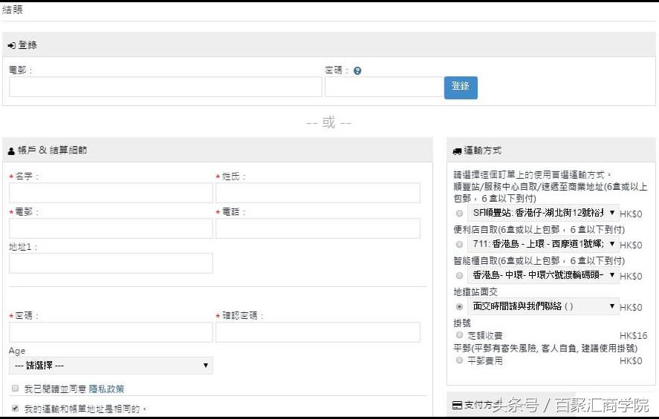The height and width of the screenshot is (419, 659).
Task: Select the 711 便利店自取 radio button
Action: tap(459, 245)
